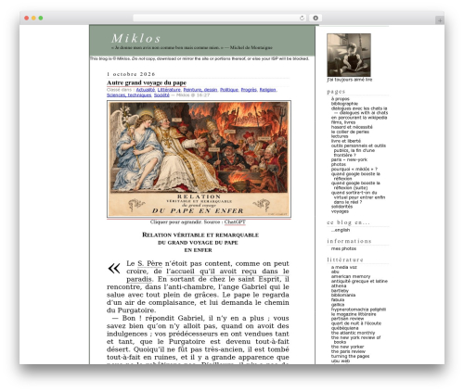Open post 'Autre grand voyage du pape'
464x392 pixels.
147,82
